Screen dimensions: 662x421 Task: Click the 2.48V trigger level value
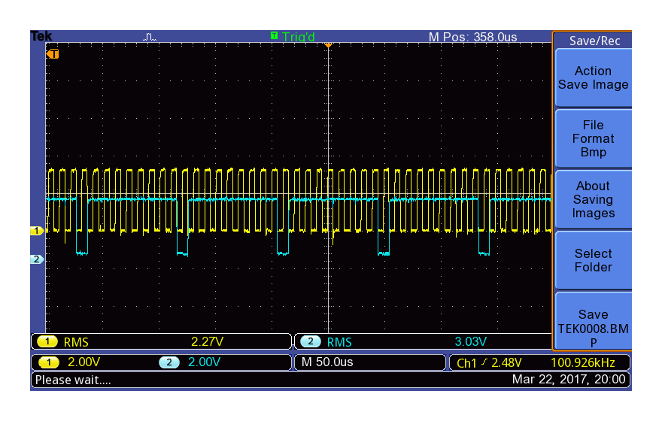click(506, 362)
